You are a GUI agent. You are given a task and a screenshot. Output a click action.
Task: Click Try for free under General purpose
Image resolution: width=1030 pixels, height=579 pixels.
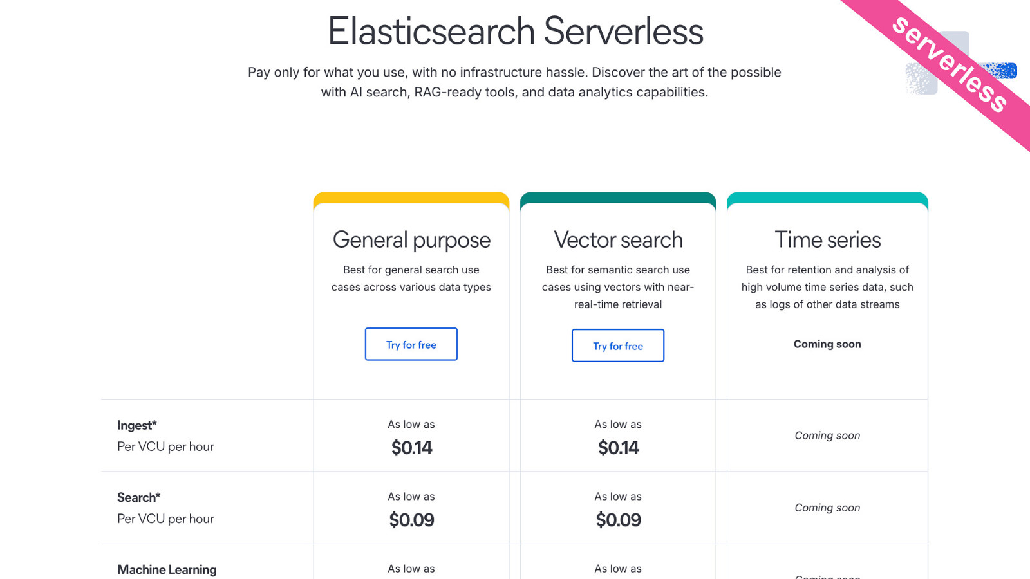coord(411,344)
